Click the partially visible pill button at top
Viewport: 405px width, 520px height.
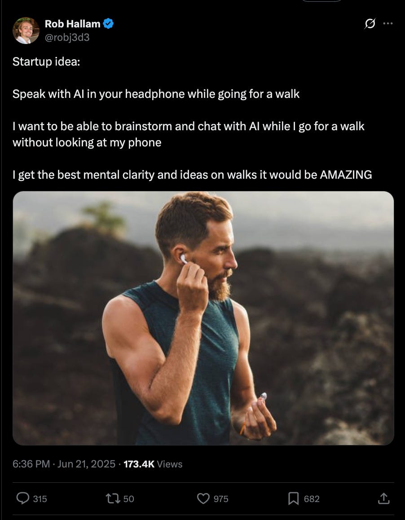(x=321, y=1)
